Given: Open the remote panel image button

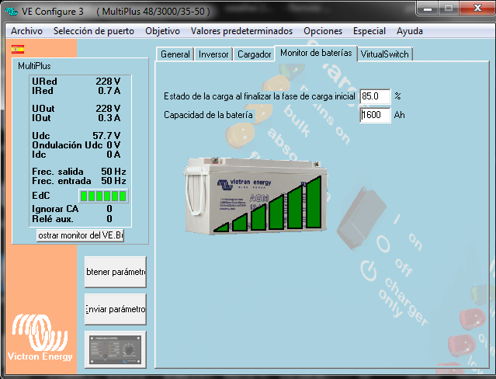Looking at the screenshot, I should point(116,349).
